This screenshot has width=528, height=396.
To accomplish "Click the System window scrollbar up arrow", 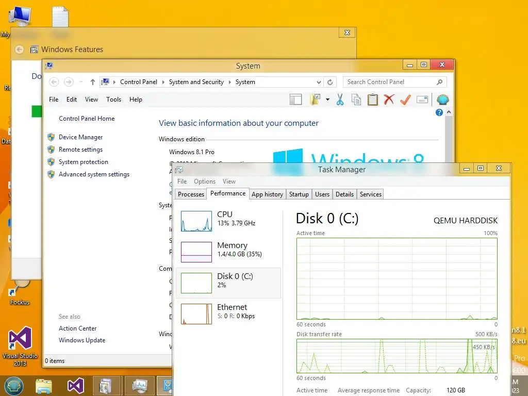I will (449, 112).
